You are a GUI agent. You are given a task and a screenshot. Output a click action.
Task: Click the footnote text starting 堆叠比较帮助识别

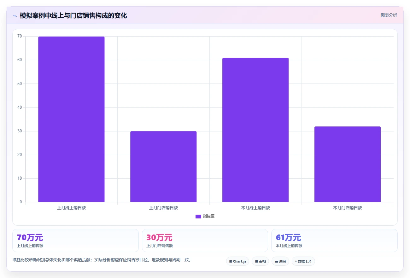(x=101, y=260)
